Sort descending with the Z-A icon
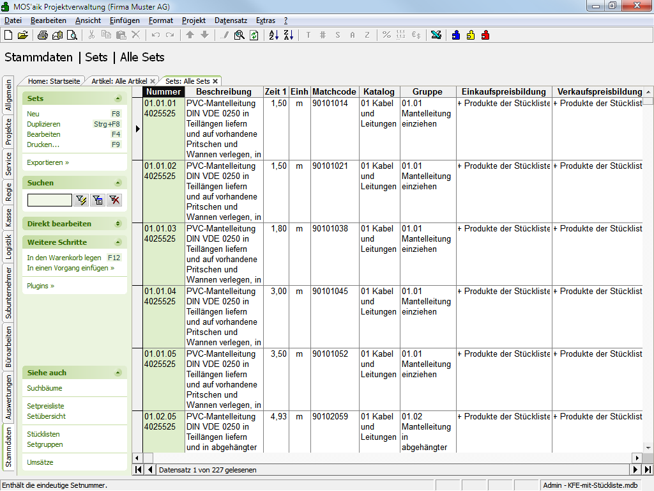This screenshot has height=491, width=654. pos(288,35)
